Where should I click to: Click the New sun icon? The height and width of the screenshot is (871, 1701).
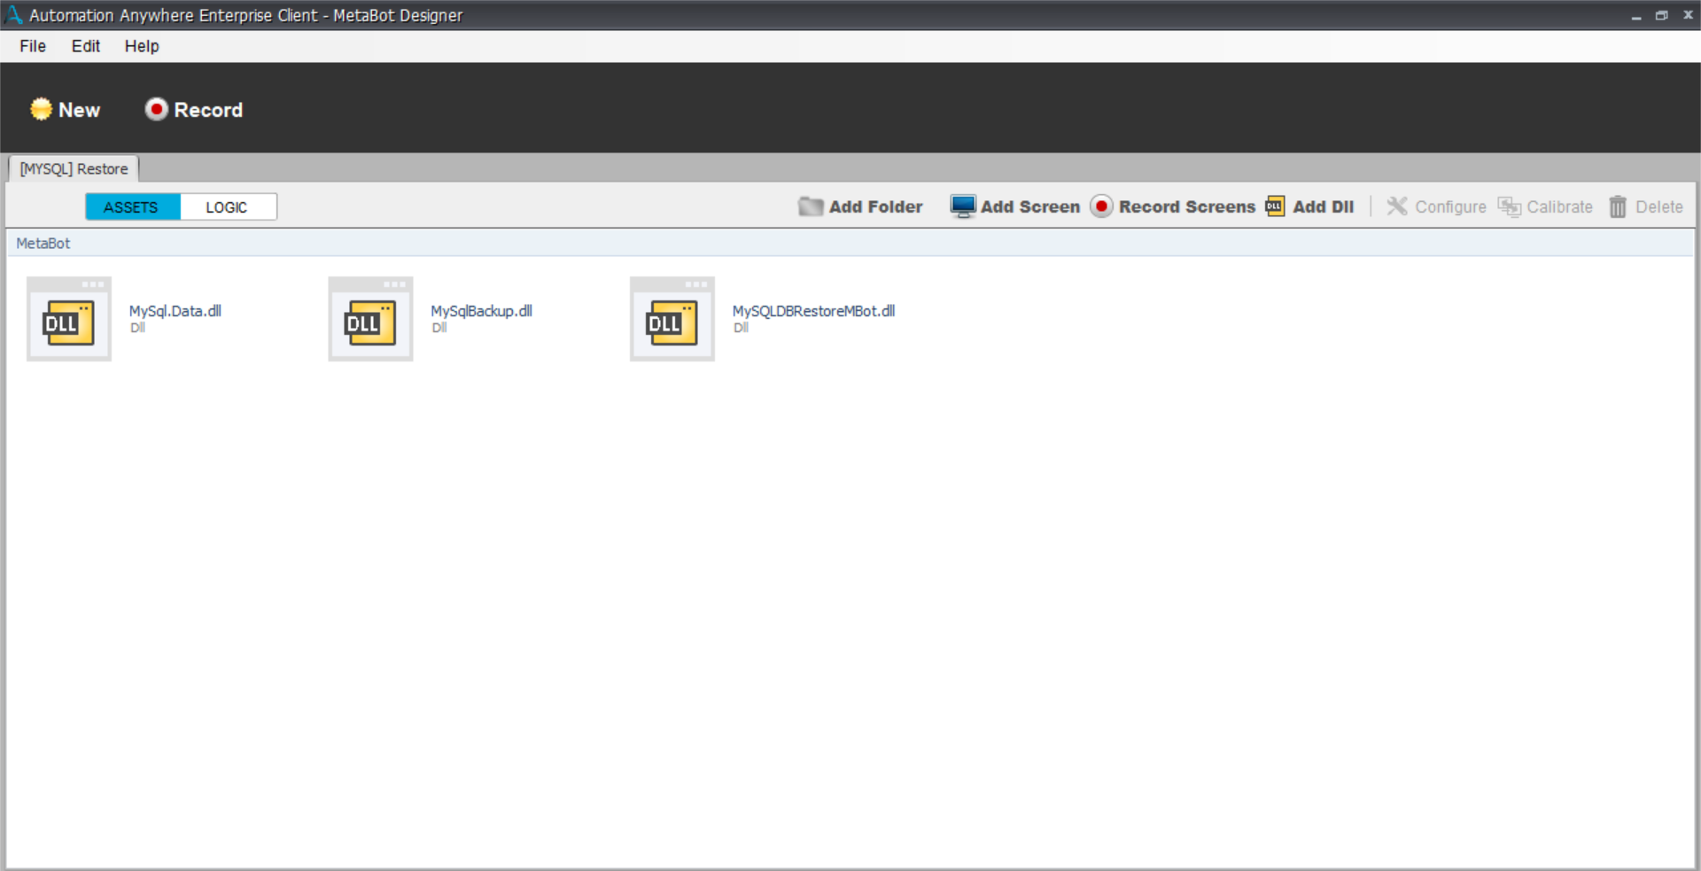coord(41,109)
